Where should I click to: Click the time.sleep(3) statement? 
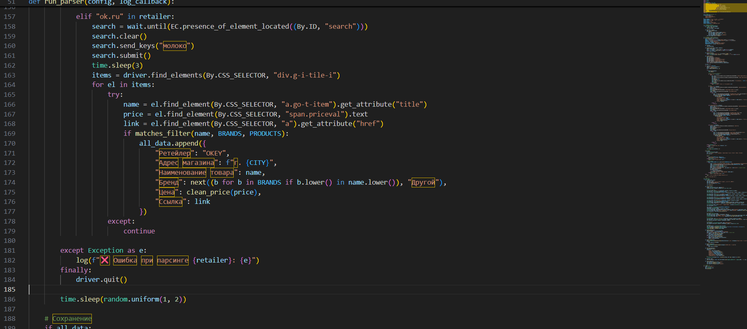pos(117,65)
